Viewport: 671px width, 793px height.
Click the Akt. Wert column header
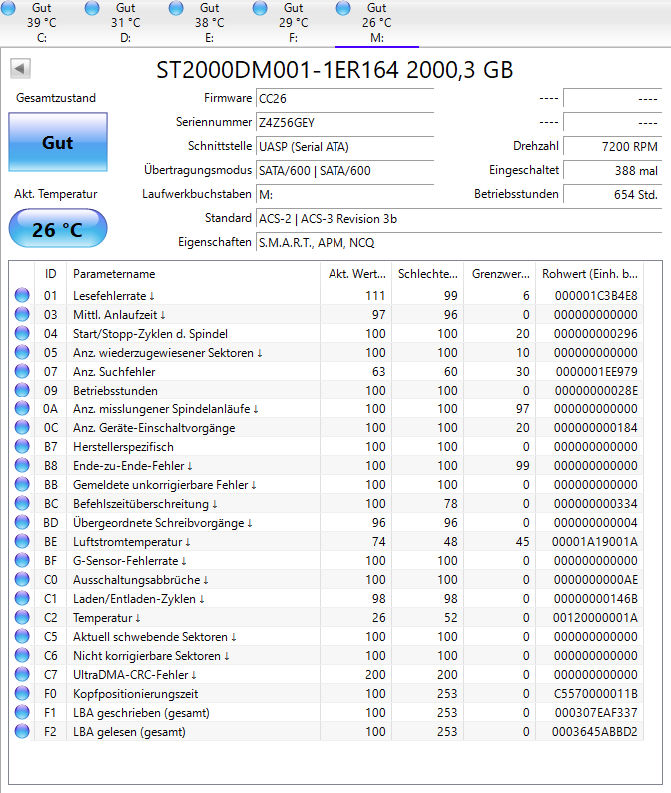[x=356, y=274]
